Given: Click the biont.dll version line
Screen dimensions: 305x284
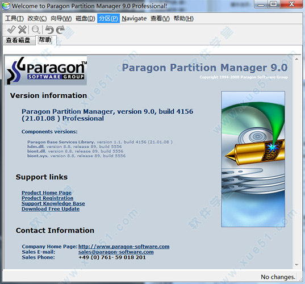Looking at the screenshot, I should pos(76,151).
